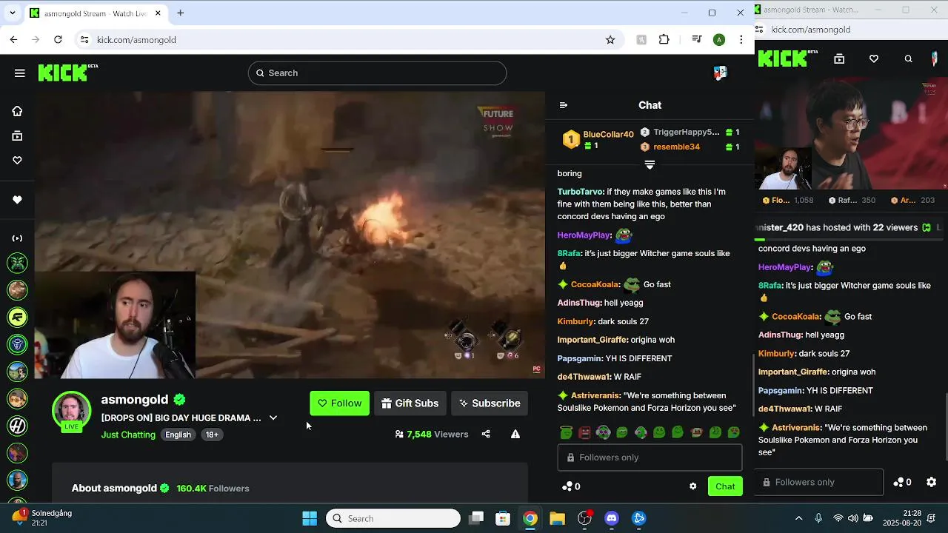Open Chrome profile avatar A
Viewport: 948px width, 533px height.
point(719,40)
